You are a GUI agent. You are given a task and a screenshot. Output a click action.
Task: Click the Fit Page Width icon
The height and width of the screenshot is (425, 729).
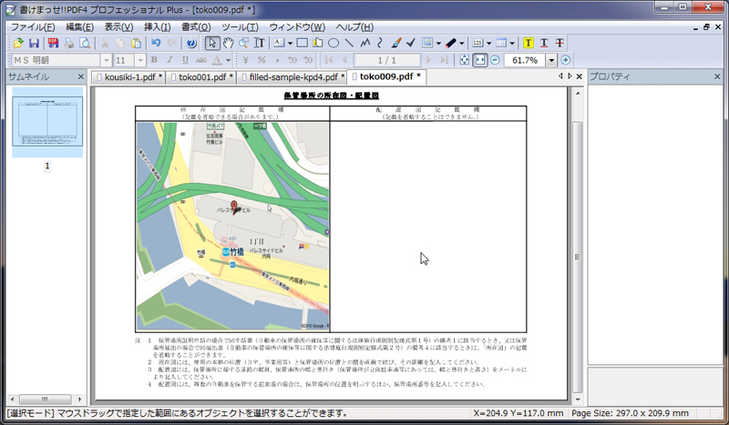click(x=480, y=60)
